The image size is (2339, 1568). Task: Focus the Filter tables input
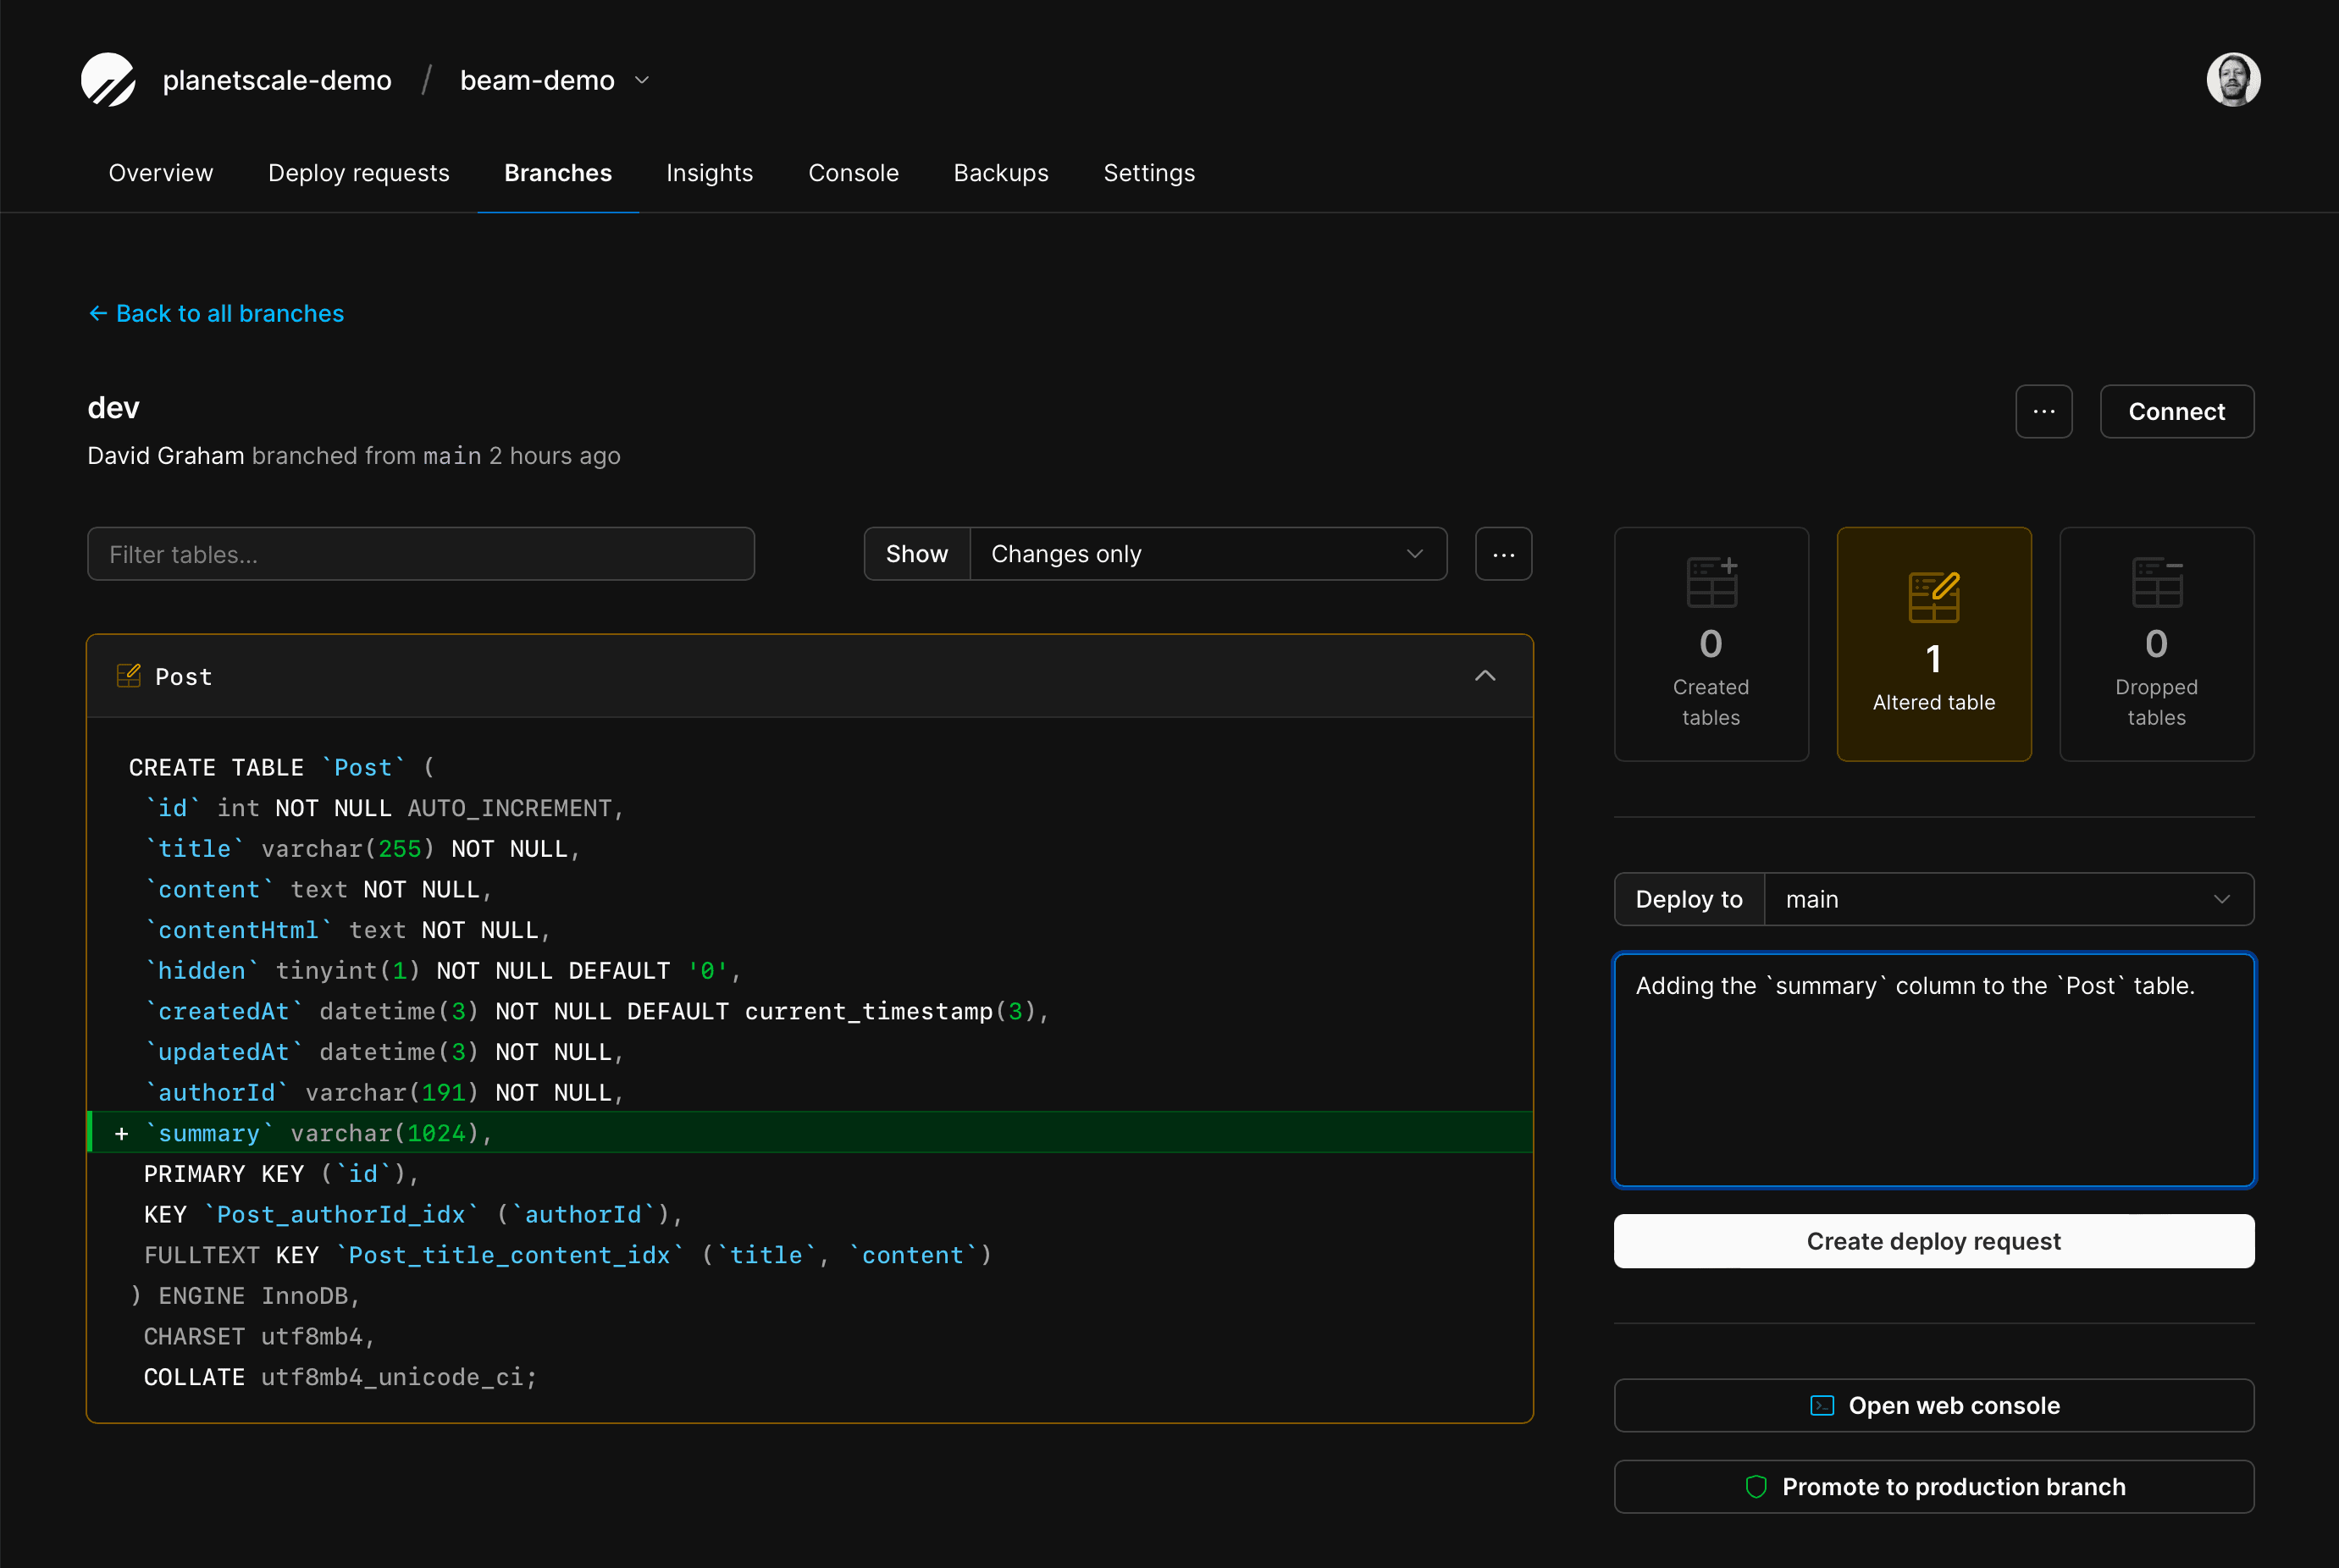(421, 554)
